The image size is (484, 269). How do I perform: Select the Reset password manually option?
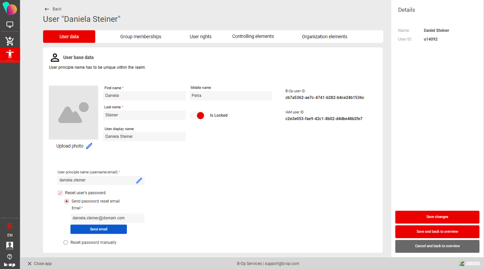66,243
